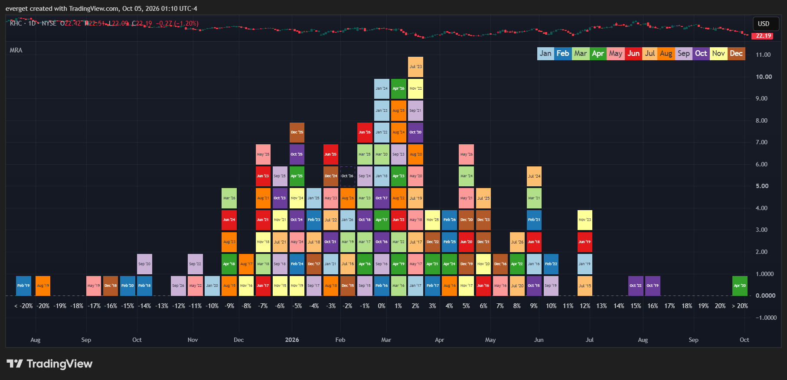Select the May legend swatch
The width and height of the screenshot is (787, 380).
coord(615,54)
